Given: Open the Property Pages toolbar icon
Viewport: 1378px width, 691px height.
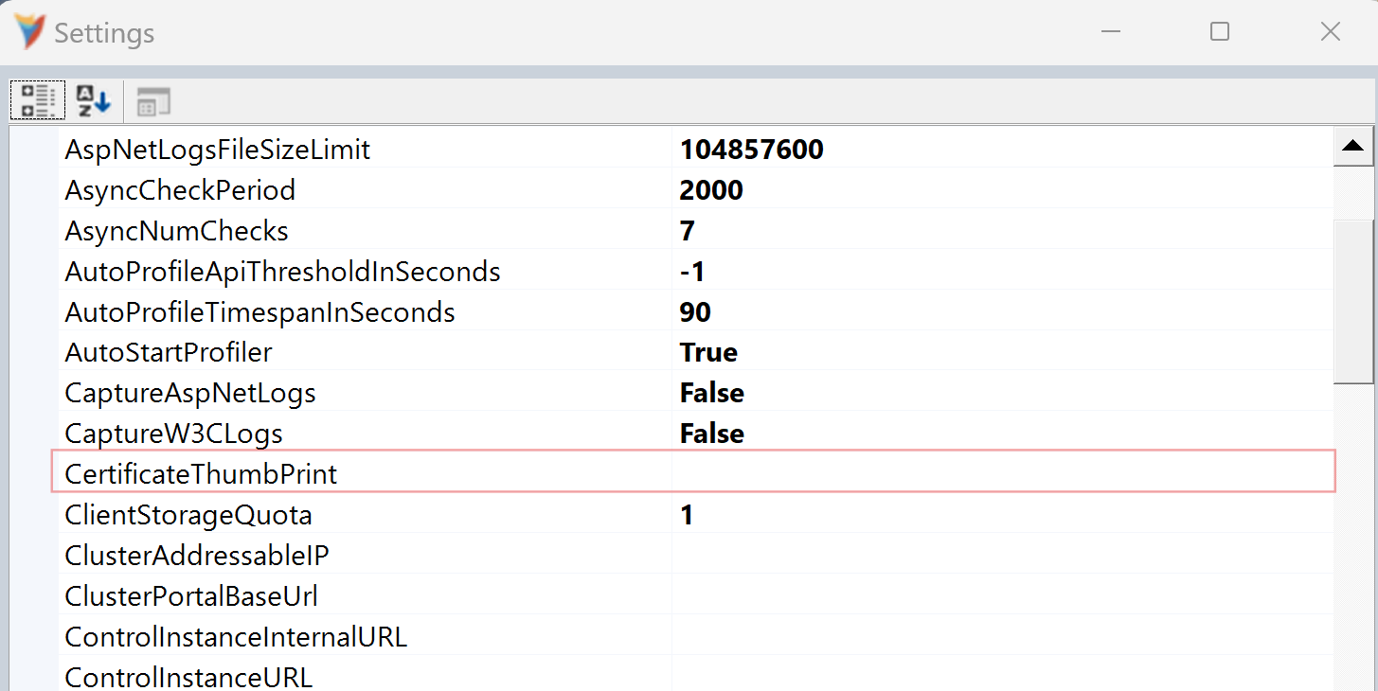Looking at the screenshot, I should 153,101.
